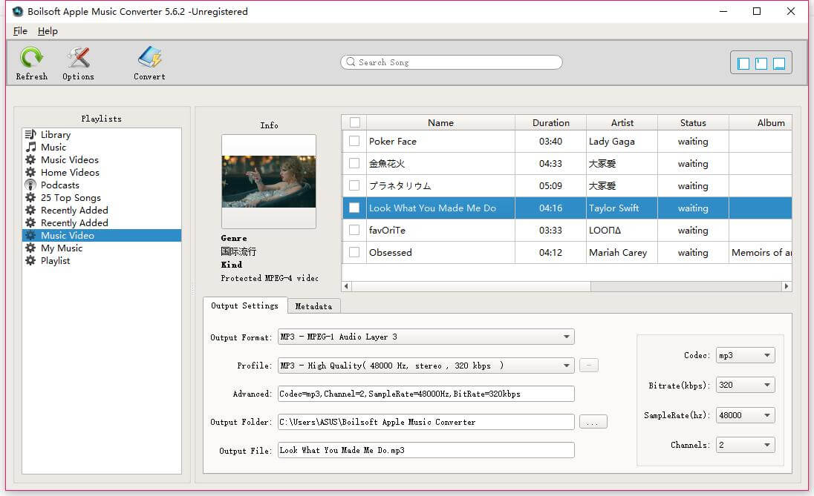Click the Status column header
Screen dimensions: 814x496
point(693,122)
